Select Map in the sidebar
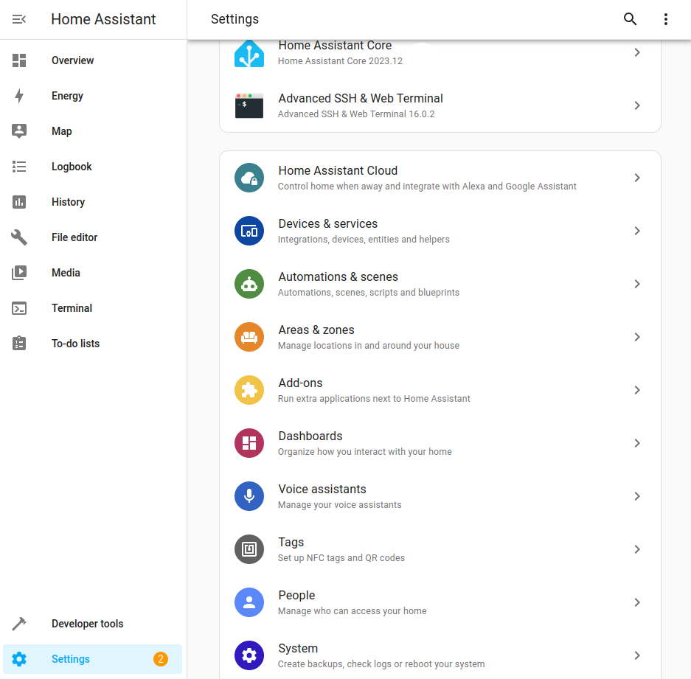Viewport: 691px width, 679px height. [x=92, y=131]
